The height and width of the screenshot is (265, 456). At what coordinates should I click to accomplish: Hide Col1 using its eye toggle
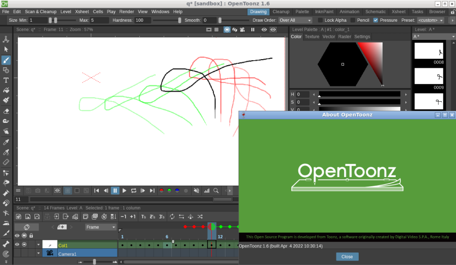coord(17,245)
